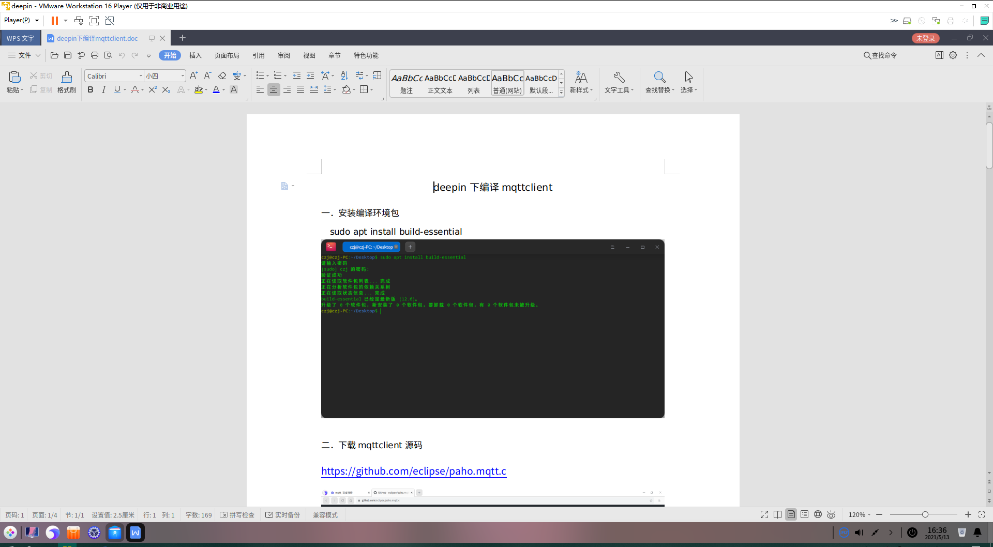
Task: Apply subscript formatting
Action: [166, 89]
